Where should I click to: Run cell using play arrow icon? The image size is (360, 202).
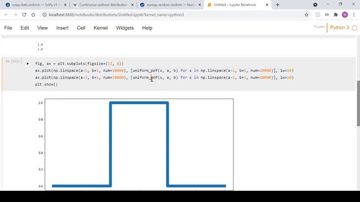[x=28, y=63]
